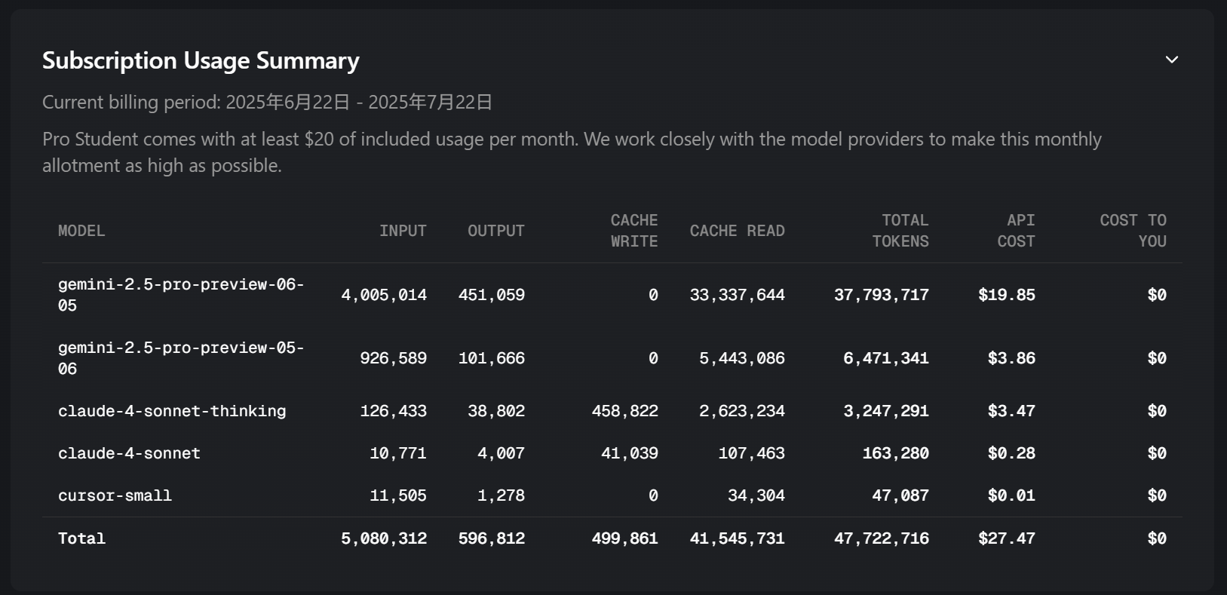
Task: Click total tokens value 47,087
Action: (x=900, y=495)
